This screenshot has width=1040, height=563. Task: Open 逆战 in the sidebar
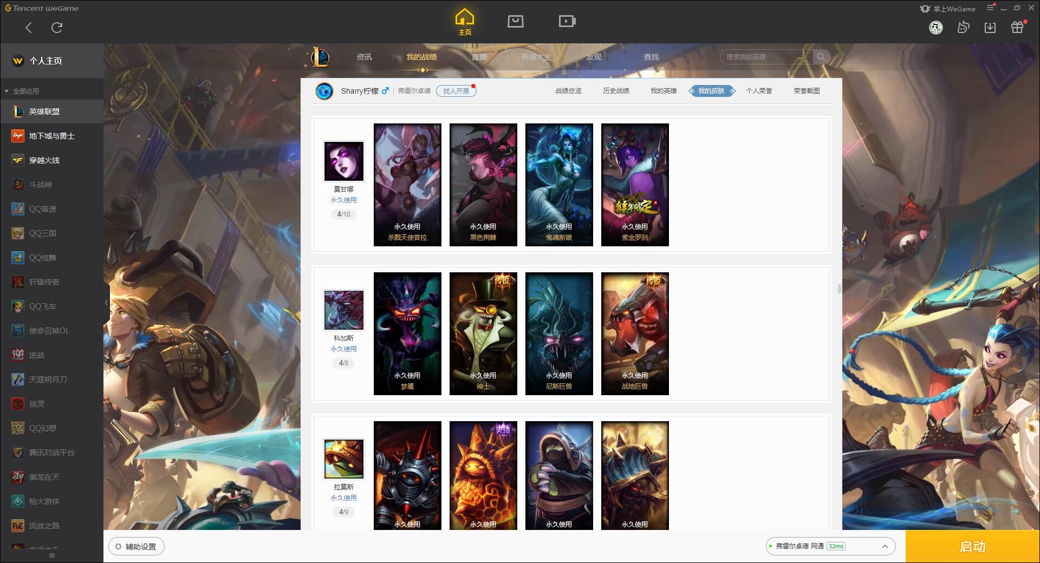[x=51, y=355]
